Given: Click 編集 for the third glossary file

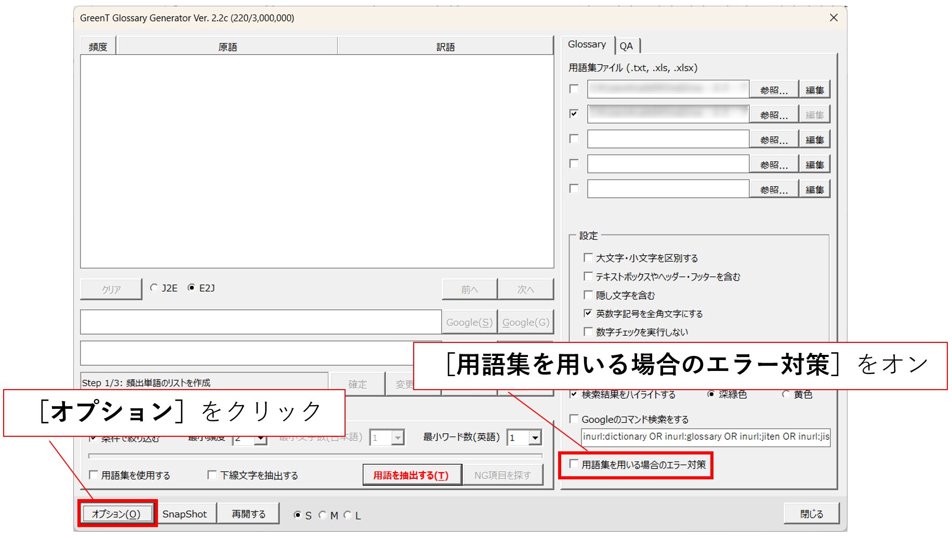Looking at the screenshot, I should pos(814,140).
